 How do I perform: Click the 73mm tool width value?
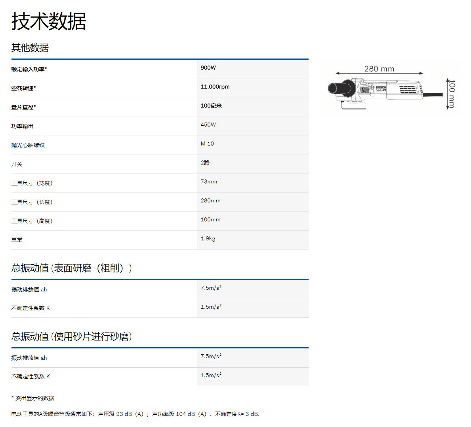209,181
